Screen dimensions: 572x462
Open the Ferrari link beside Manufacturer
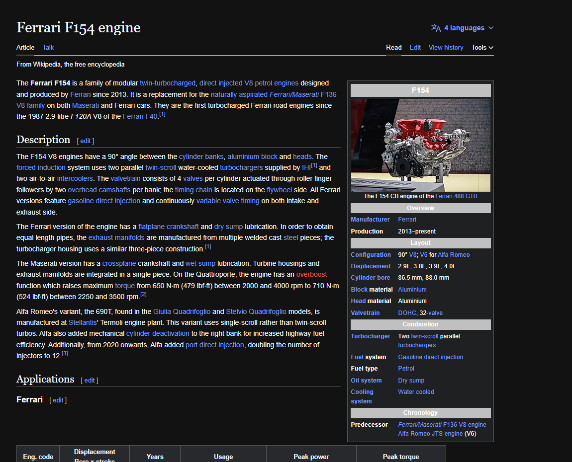point(407,220)
